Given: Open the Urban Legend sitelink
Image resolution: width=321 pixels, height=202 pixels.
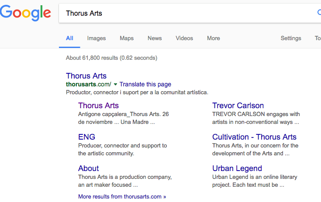Looking at the screenshot, I should click(x=237, y=168).
